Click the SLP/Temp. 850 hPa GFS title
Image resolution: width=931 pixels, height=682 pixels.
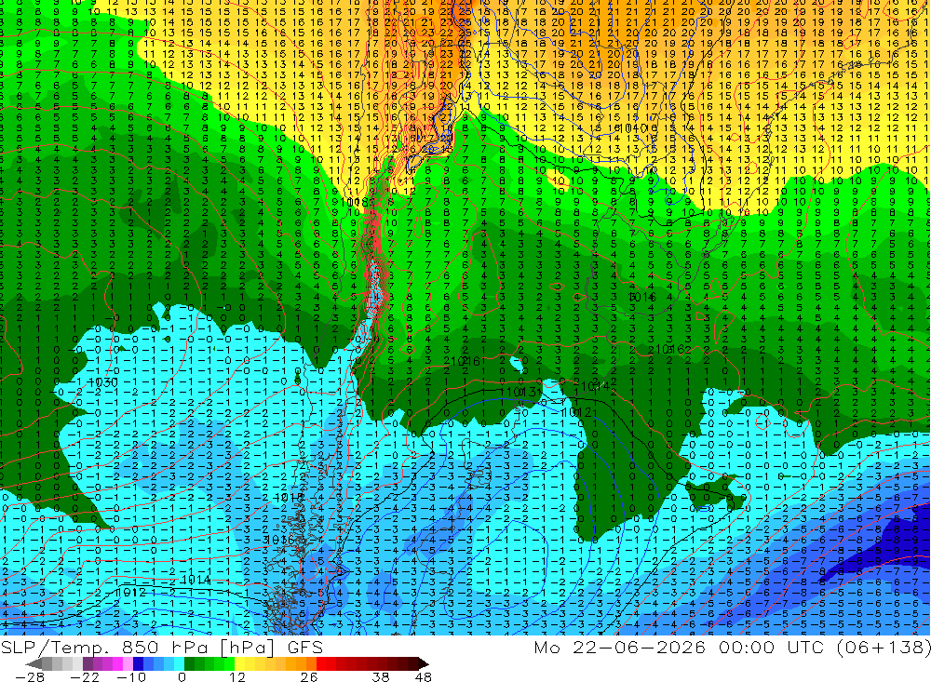pyautogui.click(x=161, y=647)
